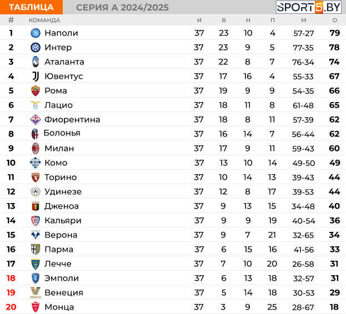Select the Juventus logo icon
The height and width of the screenshot is (314, 346).
coord(36,76)
